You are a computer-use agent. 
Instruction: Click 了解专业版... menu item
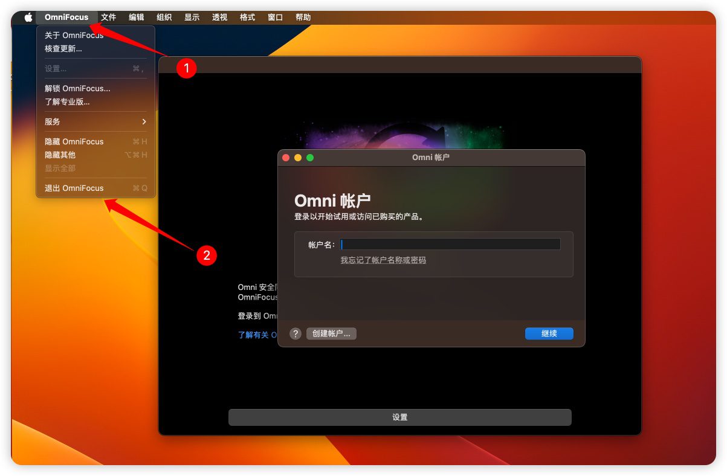click(67, 102)
